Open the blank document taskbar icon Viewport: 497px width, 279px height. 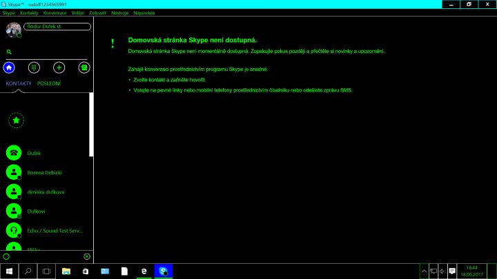pyautogui.click(x=124, y=271)
